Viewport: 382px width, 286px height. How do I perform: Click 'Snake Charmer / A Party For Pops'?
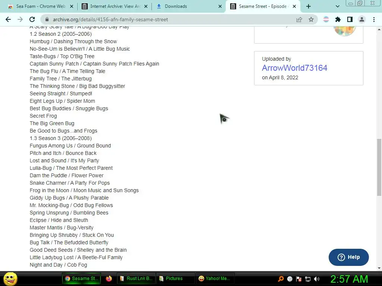click(x=70, y=183)
